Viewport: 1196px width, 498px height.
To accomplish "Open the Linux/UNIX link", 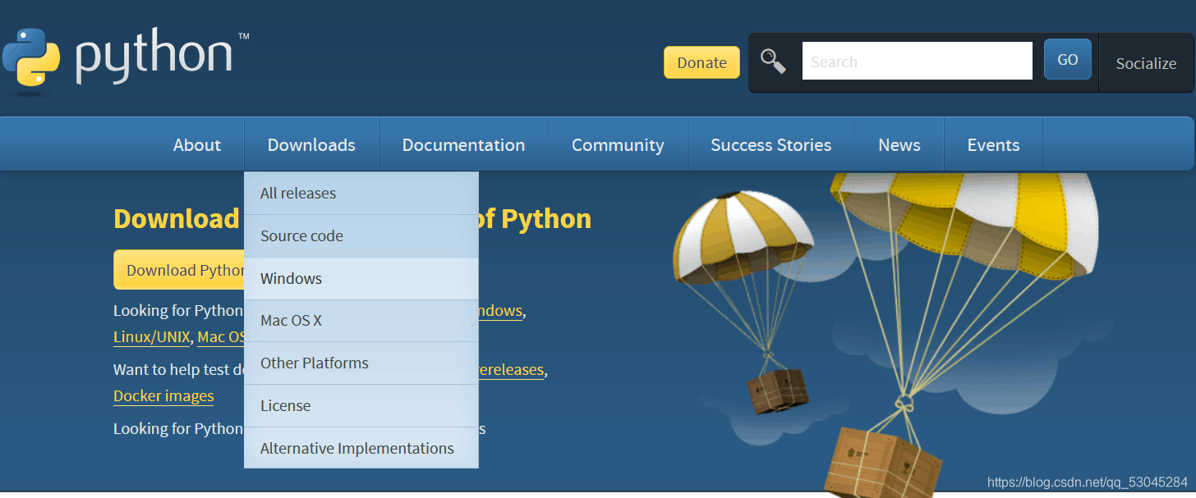I will (152, 337).
